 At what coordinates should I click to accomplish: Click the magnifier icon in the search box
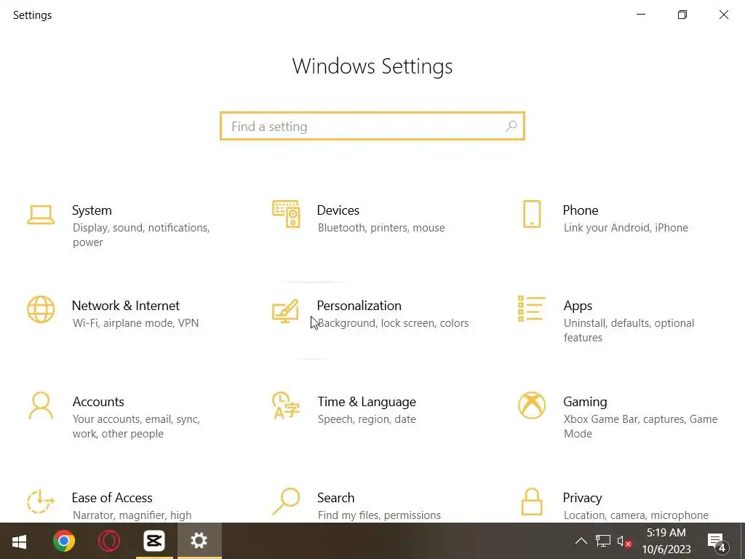(511, 126)
